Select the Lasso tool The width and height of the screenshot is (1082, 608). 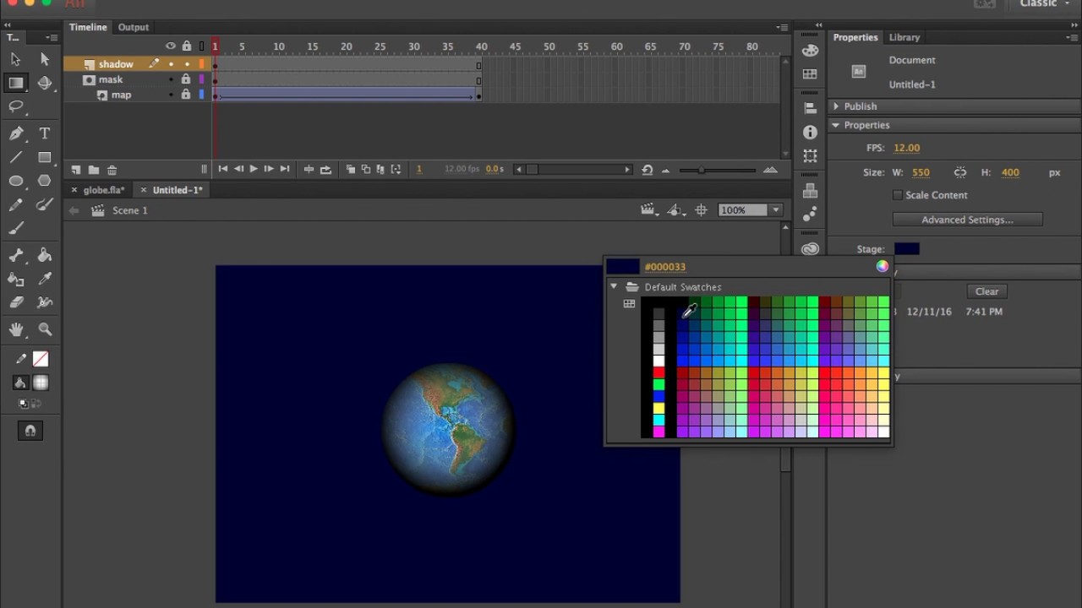click(x=15, y=106)
